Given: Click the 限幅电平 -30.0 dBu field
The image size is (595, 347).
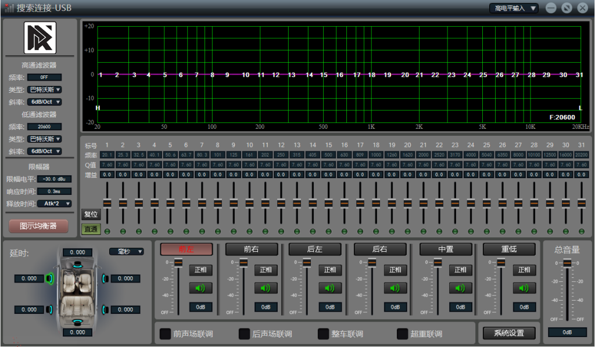Looking at the screenshot, I should [x=54, y=179].
